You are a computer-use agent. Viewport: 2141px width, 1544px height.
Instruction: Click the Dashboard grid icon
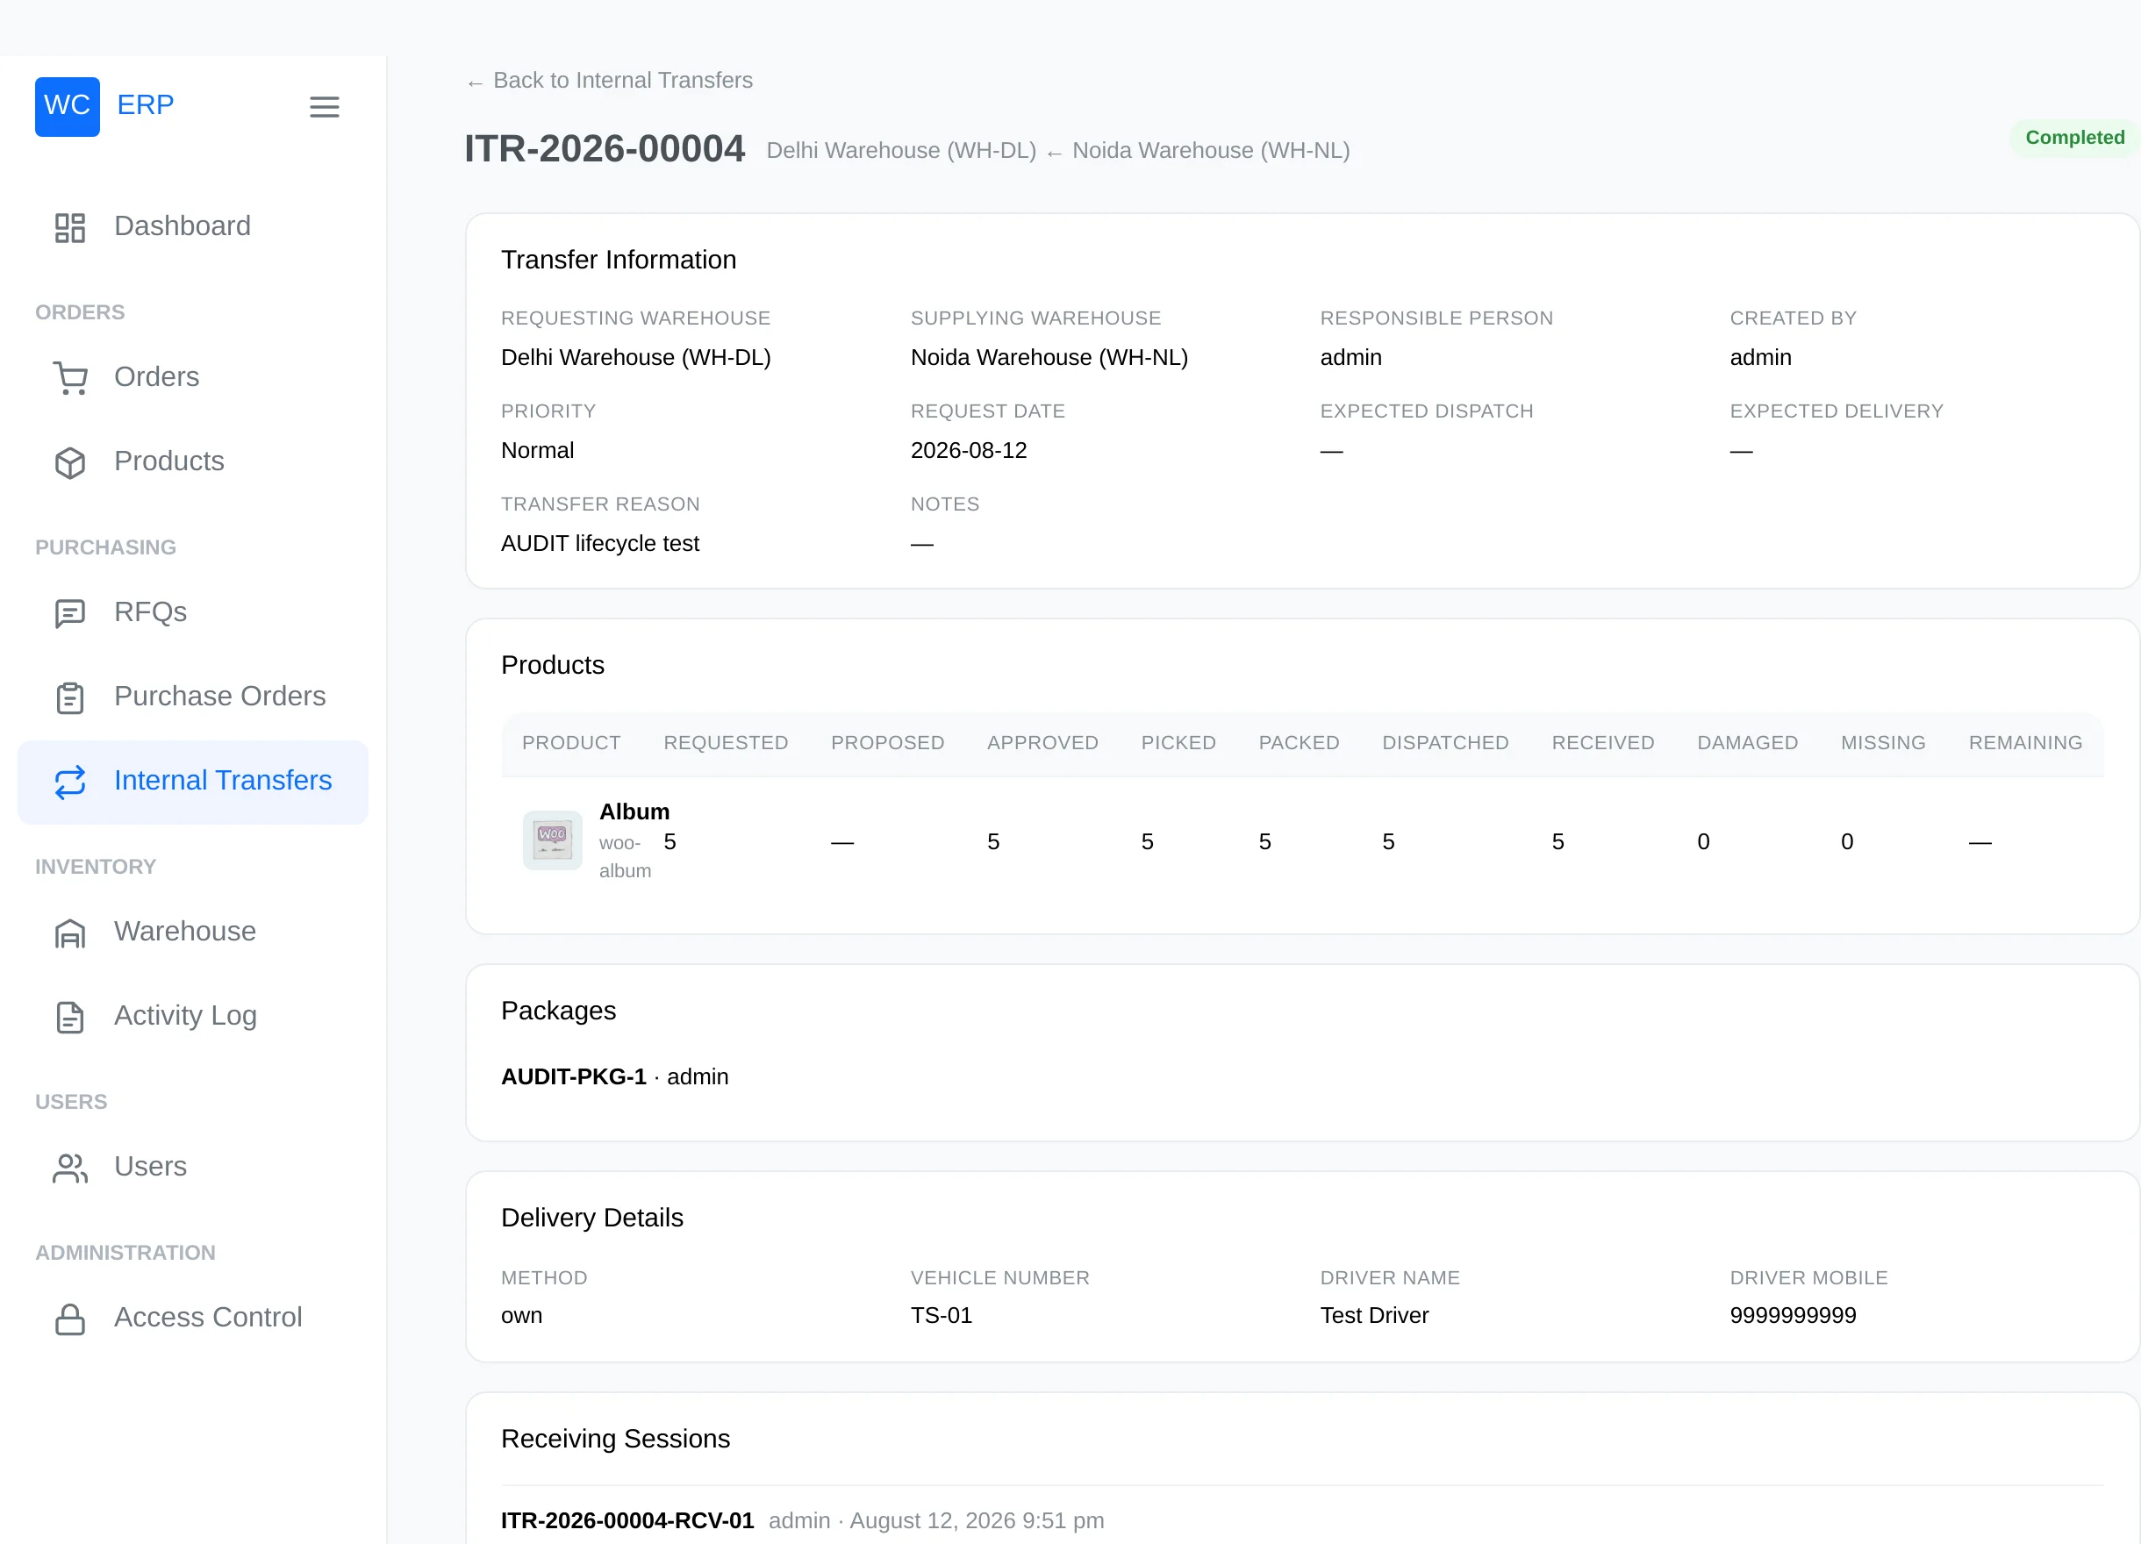tap(70, 227)
